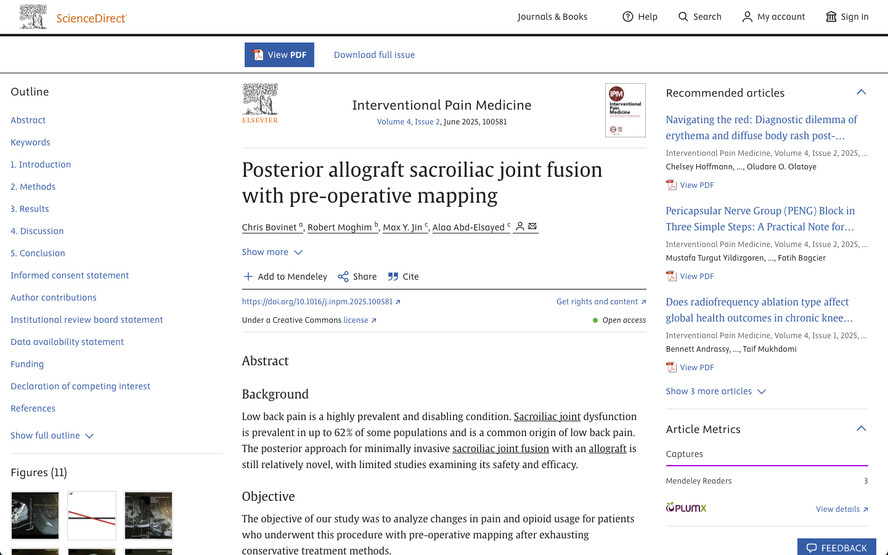Collapse the Article Metrics section
888x555 pixels.
pyautogui.click(x=861, y=429)
